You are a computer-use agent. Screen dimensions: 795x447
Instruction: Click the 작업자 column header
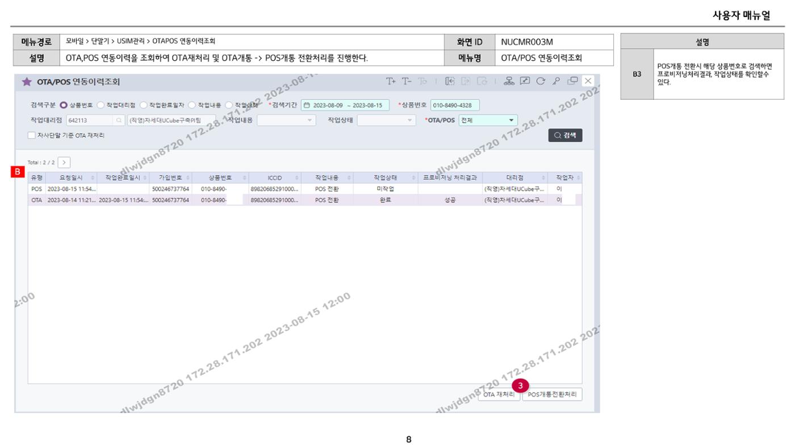pos(566,178)
